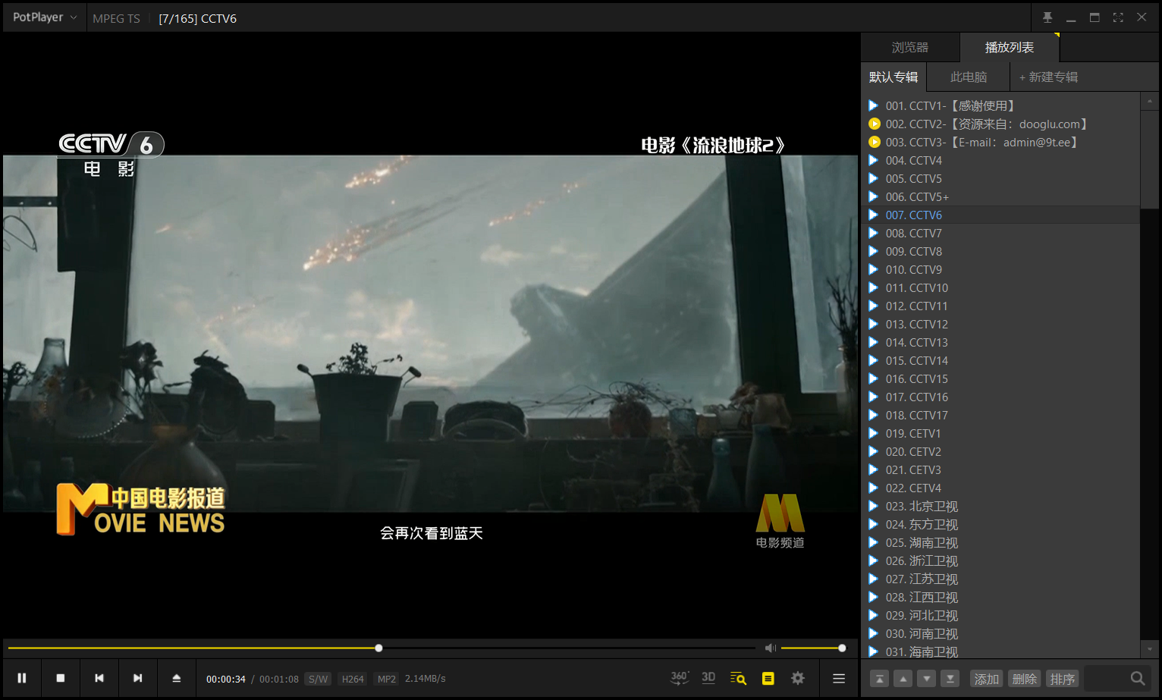Image resolution: width=1162 pixels, height=700 pixels.
Task: Open the PotPlayer main menu dropdown
Action: coord(45,17)
